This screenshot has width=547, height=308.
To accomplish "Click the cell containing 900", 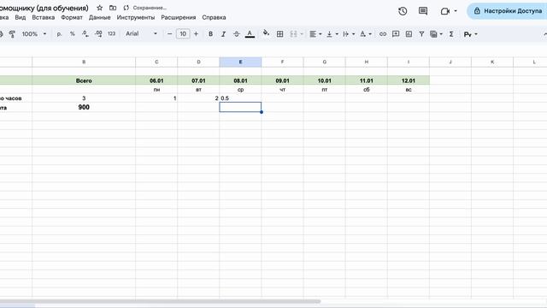I will 84,107.
